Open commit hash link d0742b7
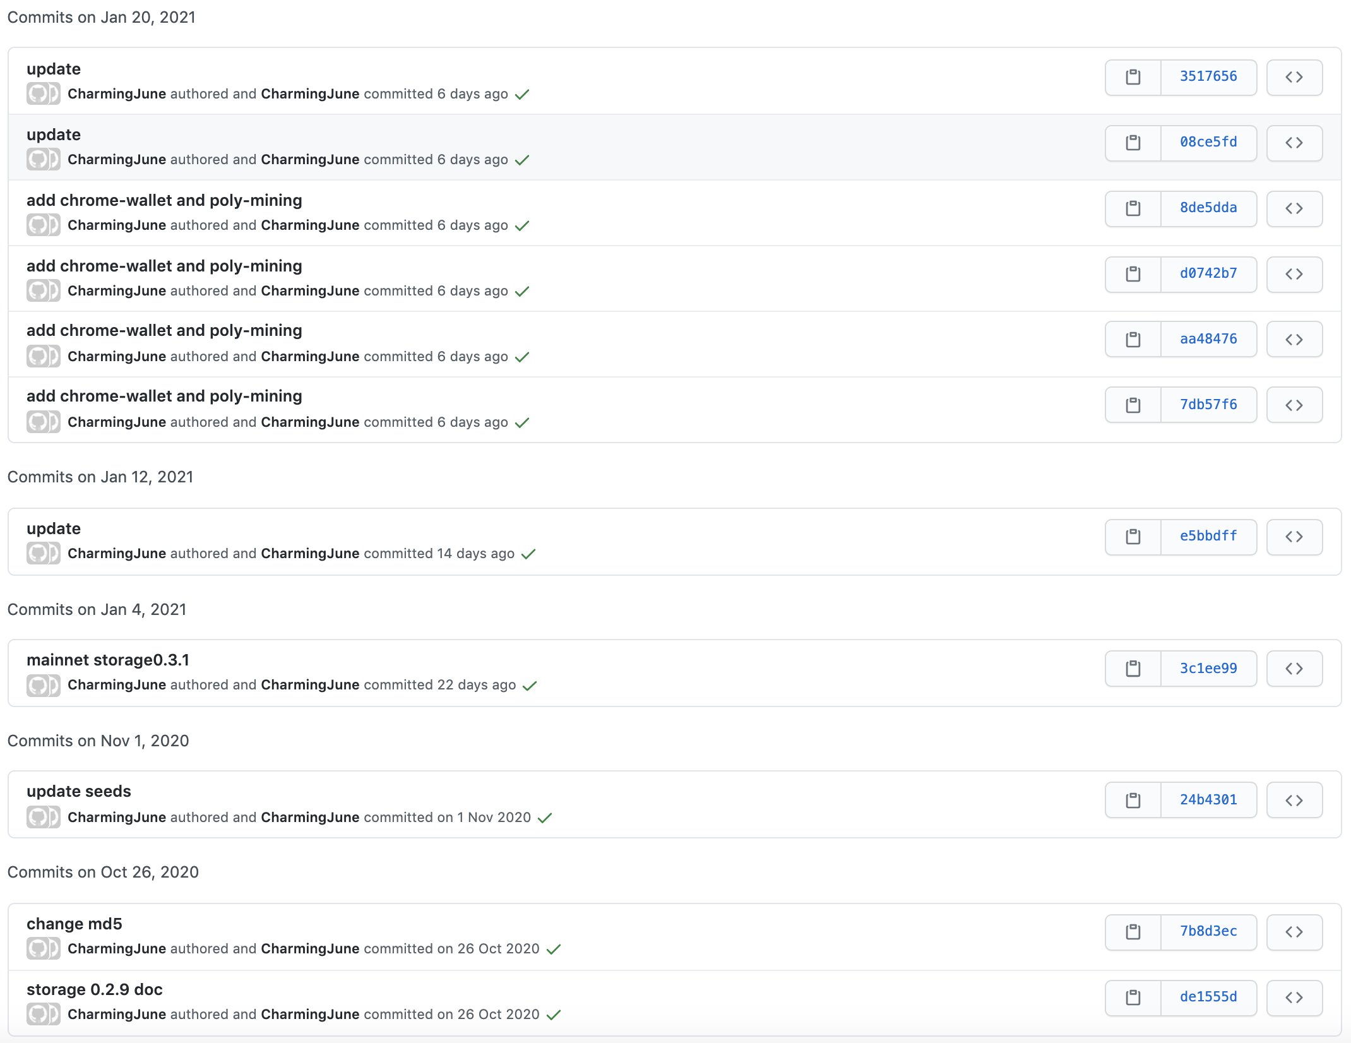 pyautogui.click(x=1208, y=273)
